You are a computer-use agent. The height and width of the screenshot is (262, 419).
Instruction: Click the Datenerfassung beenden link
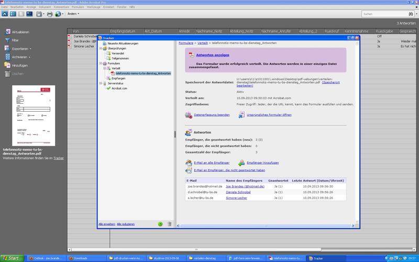[212, 115]
